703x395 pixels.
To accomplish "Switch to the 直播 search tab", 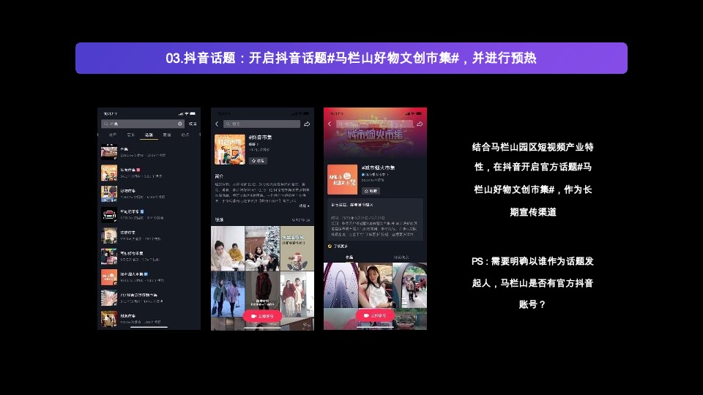I will click(x=167, y=135).
